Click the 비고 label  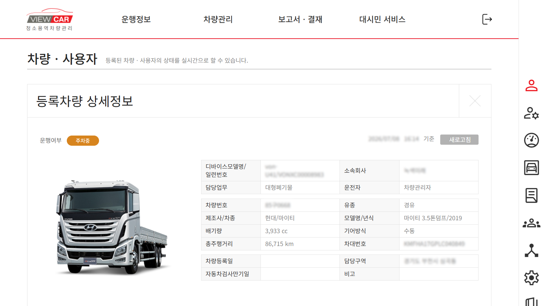[x=350, y=274]
